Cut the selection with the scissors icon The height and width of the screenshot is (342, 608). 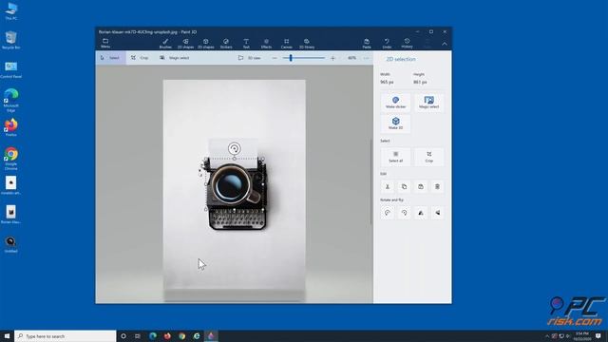pos(388,187)
